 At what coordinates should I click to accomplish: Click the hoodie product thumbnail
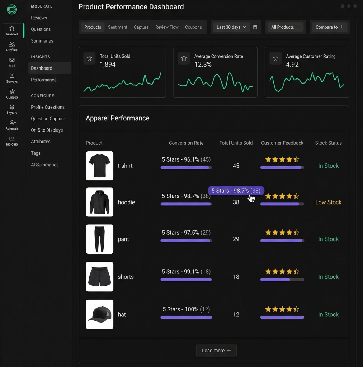pos(99,202)
